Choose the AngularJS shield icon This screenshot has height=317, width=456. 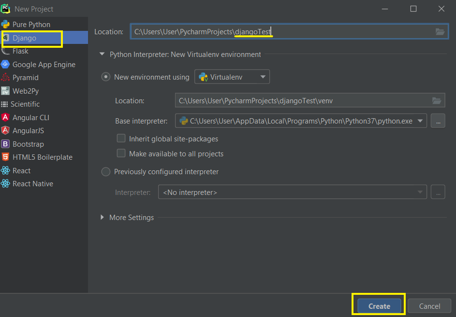click(x=5, y=130)
